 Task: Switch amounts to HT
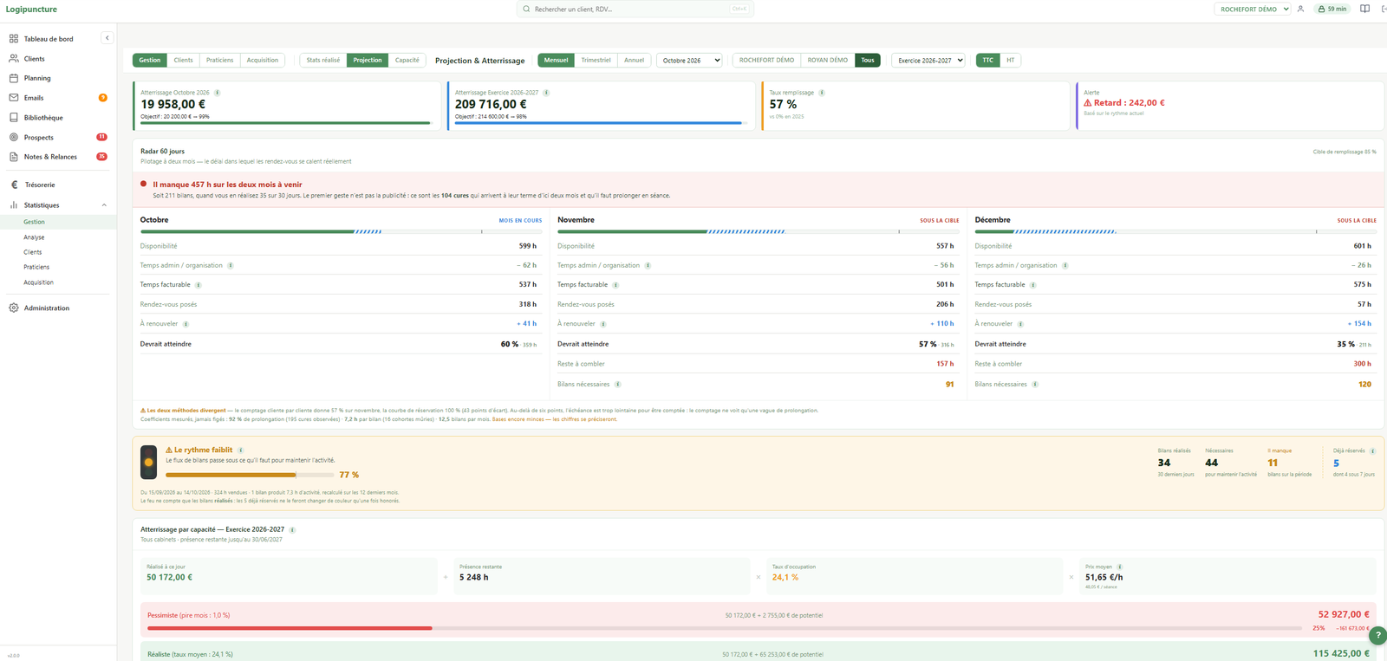point(1010,60)
